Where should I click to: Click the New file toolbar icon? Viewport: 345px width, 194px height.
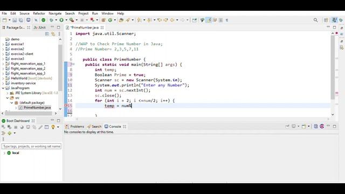click(5, 20)
